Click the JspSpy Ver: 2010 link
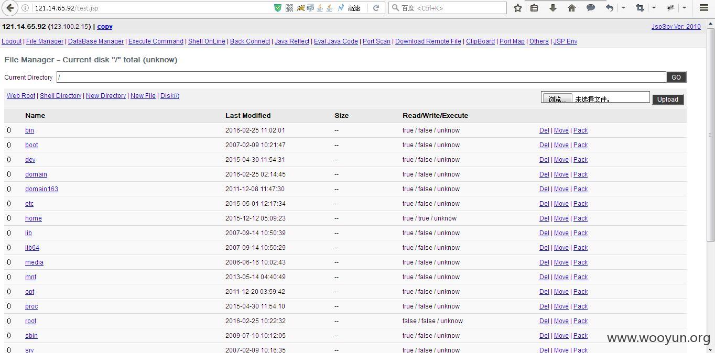 676,27
